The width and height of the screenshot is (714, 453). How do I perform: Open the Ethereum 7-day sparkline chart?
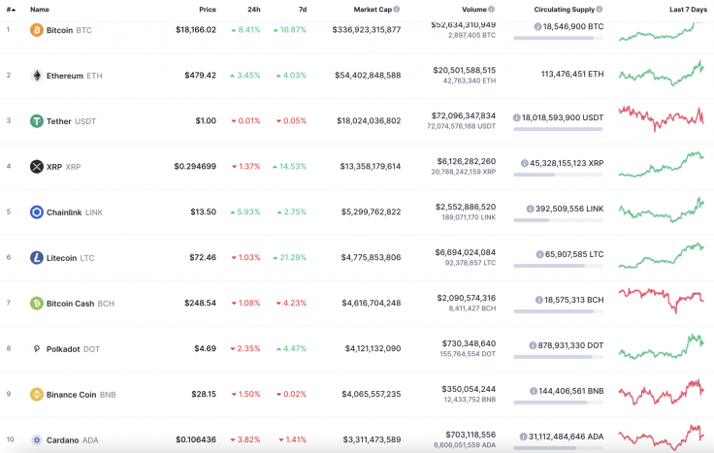click(x=661, y=74)
